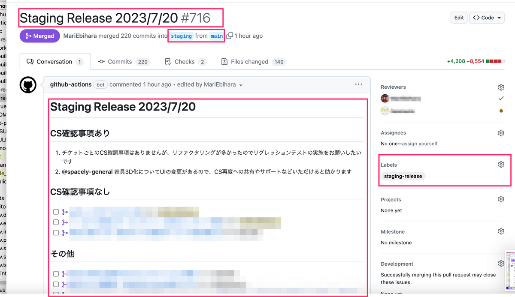Click the merged pull request icon beside first checklist item
Viewport: 515px width, 297px height.
[65, 211]
